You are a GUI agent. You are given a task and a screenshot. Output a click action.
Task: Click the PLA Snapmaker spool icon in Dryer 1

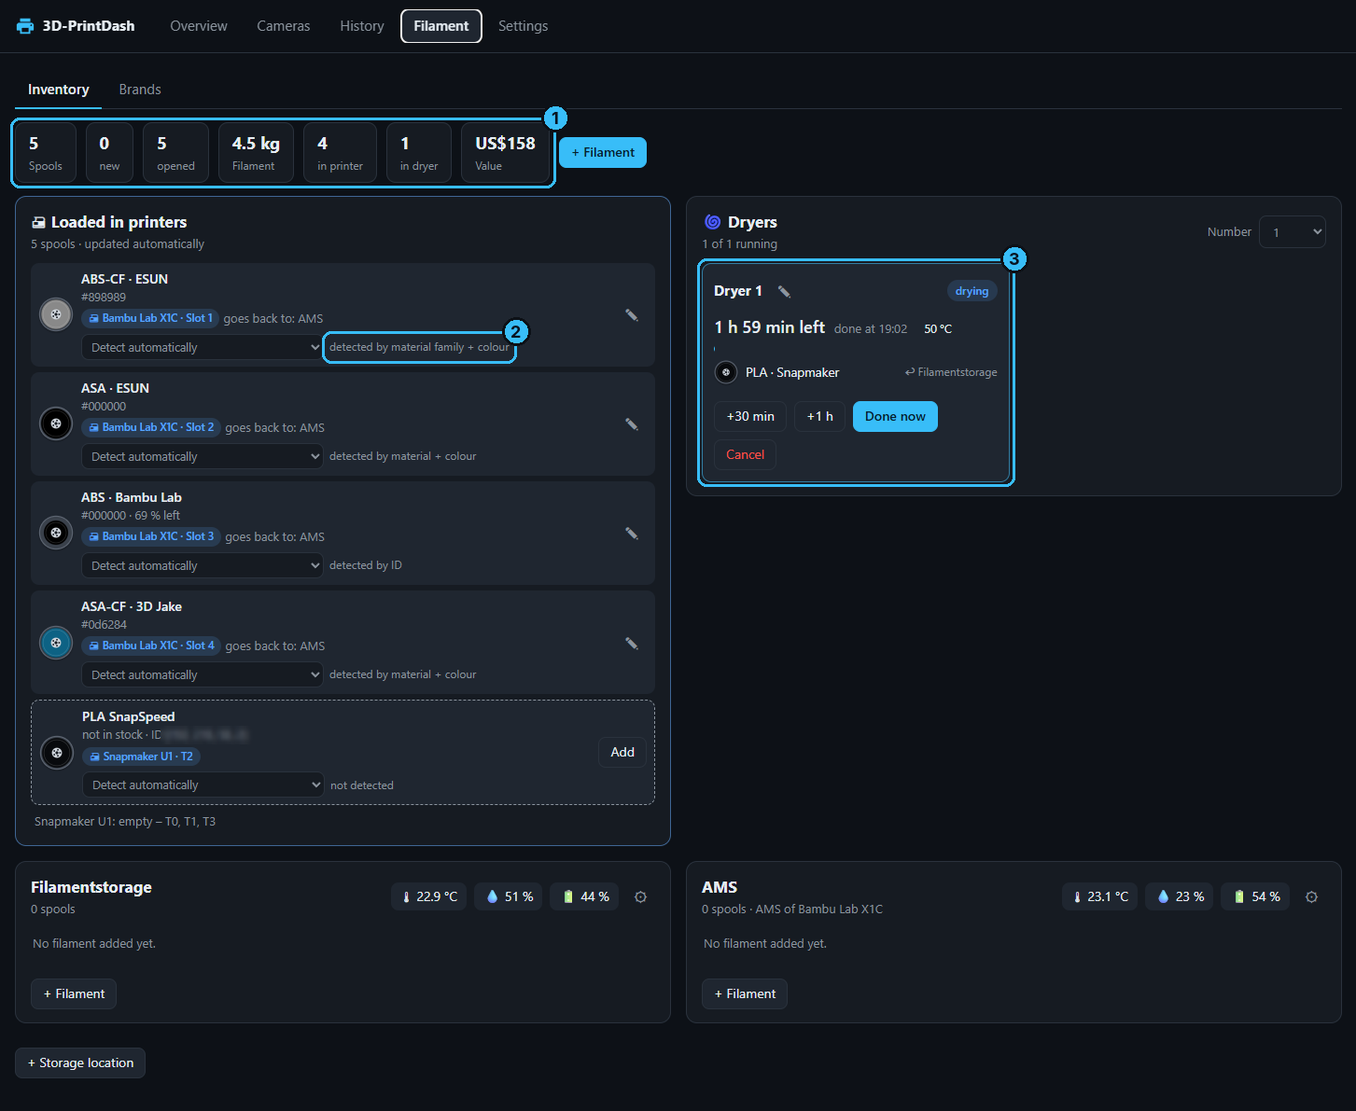(x=726, y=372)
